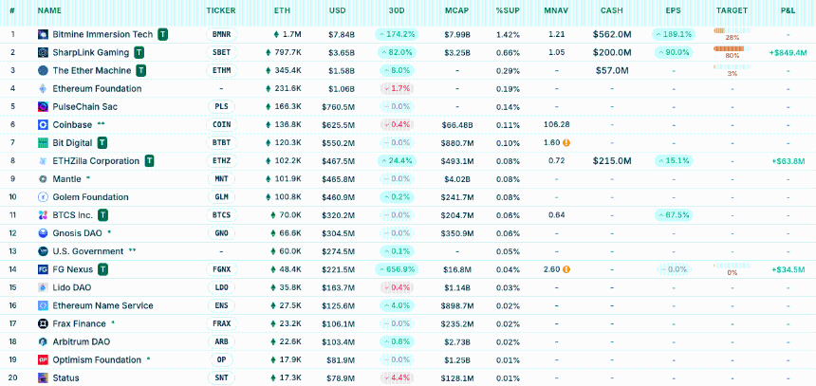Viewport: 816px width, 386px height.
Task: Click the green T badge beside SharpLink Gaming
Action: tap(139, 52)
